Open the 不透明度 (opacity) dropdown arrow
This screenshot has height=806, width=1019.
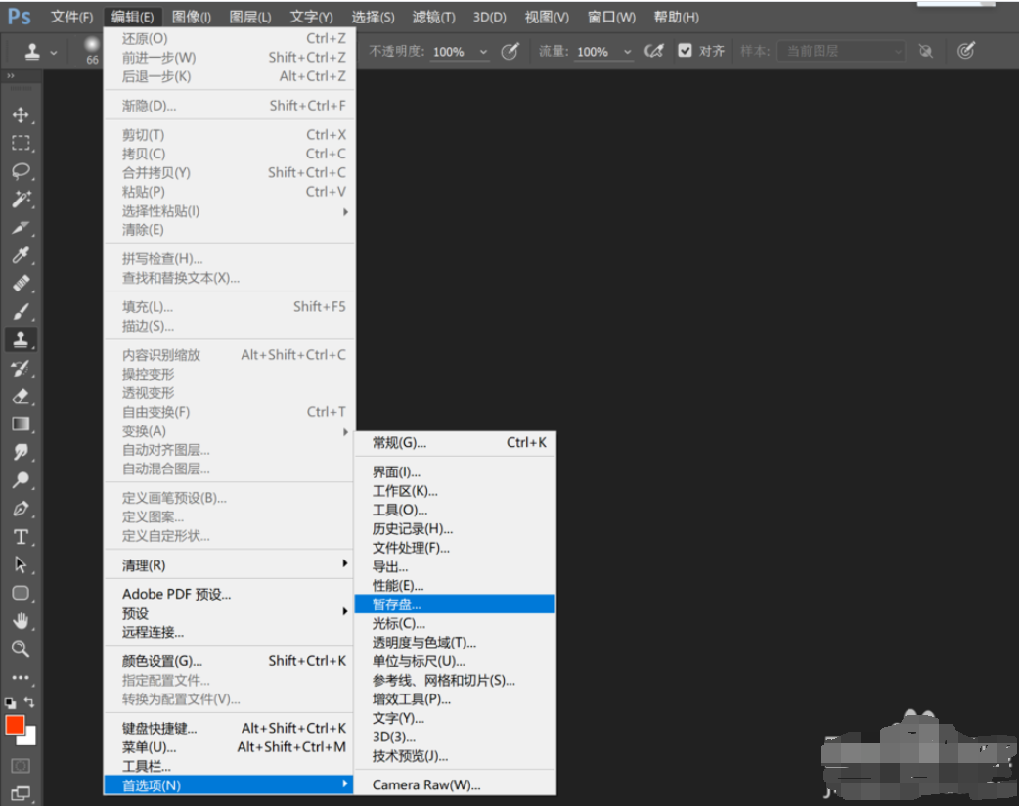coord(483,52)
